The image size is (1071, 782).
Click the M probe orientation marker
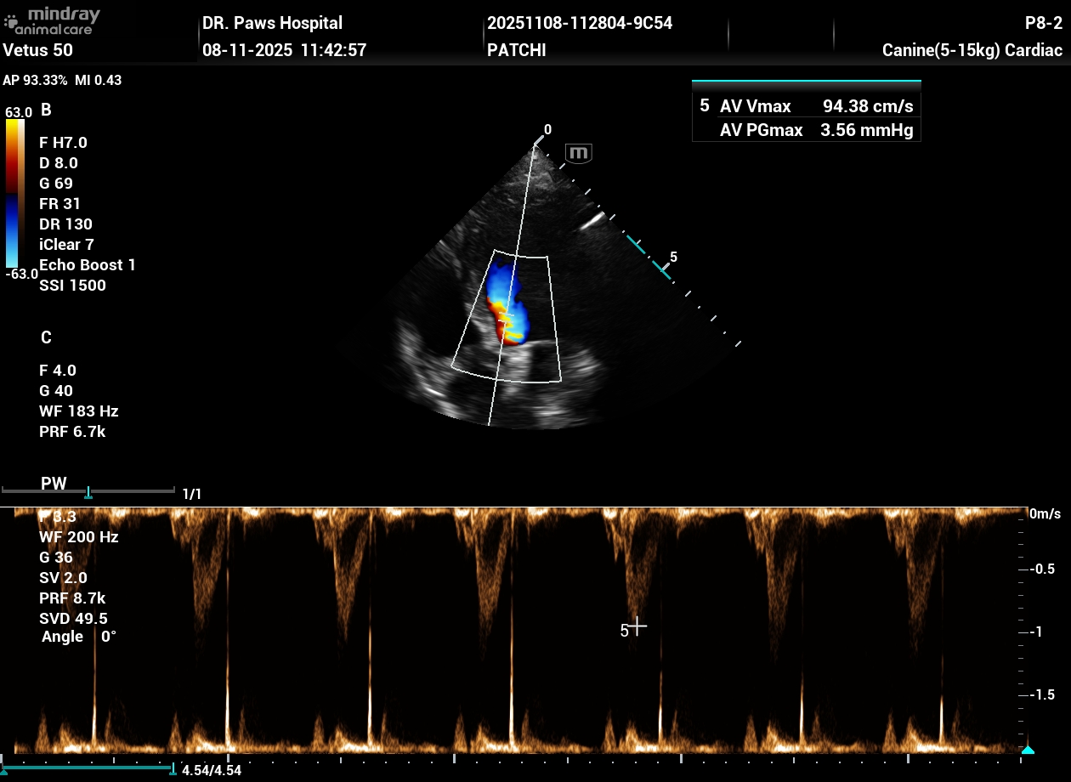click(x=579, y=153)
